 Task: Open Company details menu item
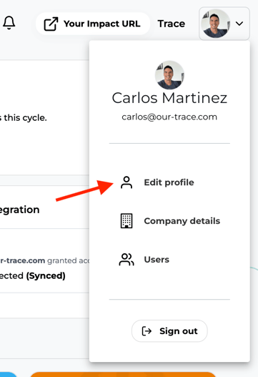coord(169,221)
